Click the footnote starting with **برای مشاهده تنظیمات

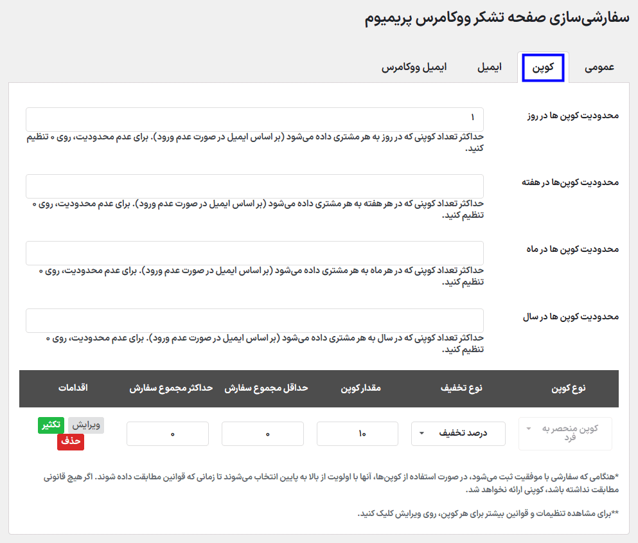click(488, 513)
